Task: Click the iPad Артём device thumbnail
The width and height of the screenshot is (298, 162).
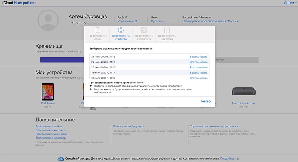Action: pos(48,92)
